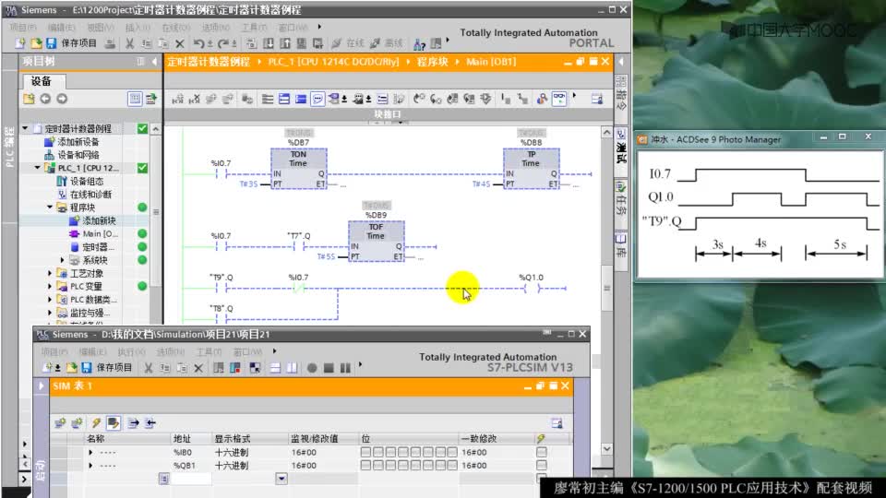Click the import arrow icon in SIM table toolbar
The width and height of the screenshot is (886, 498).
[150, 423]
